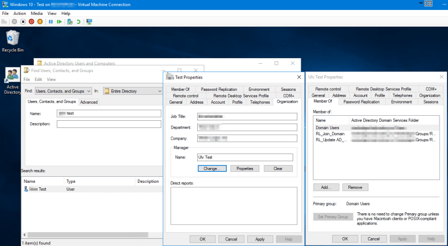
Task: Click the Revert toolbar icon
Action: click(79, 22)
